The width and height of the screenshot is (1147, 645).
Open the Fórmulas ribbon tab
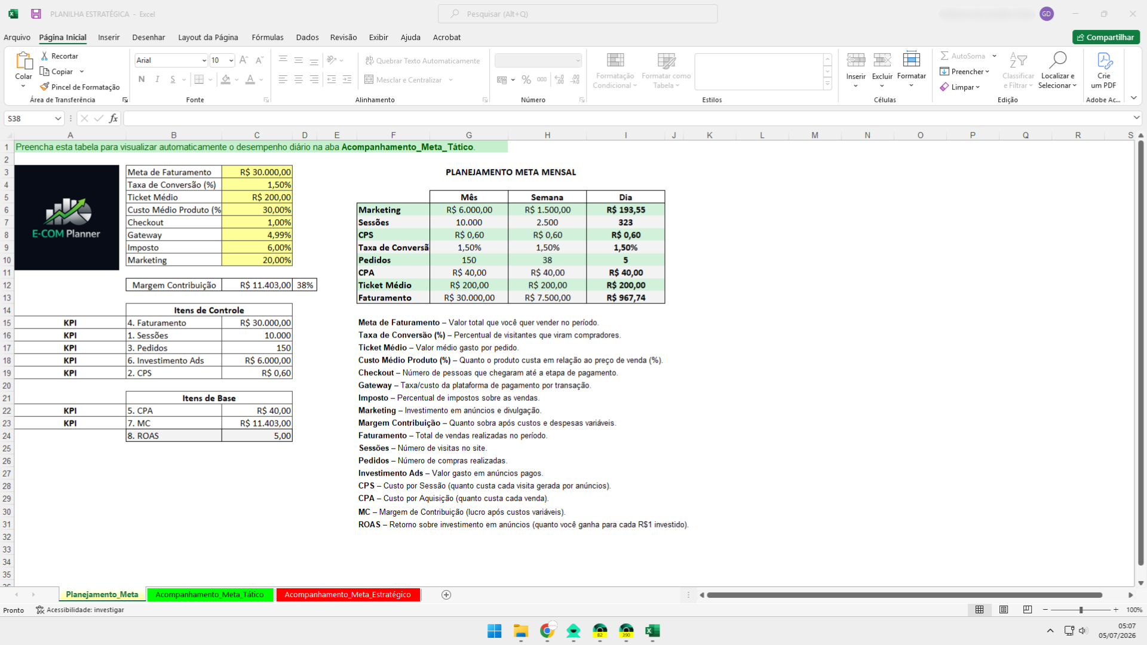(268, 37)
